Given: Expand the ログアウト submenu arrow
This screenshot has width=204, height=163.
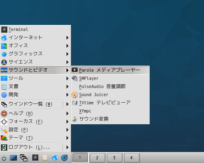Looking at the screenshot, I should click(x=67, y=148).
